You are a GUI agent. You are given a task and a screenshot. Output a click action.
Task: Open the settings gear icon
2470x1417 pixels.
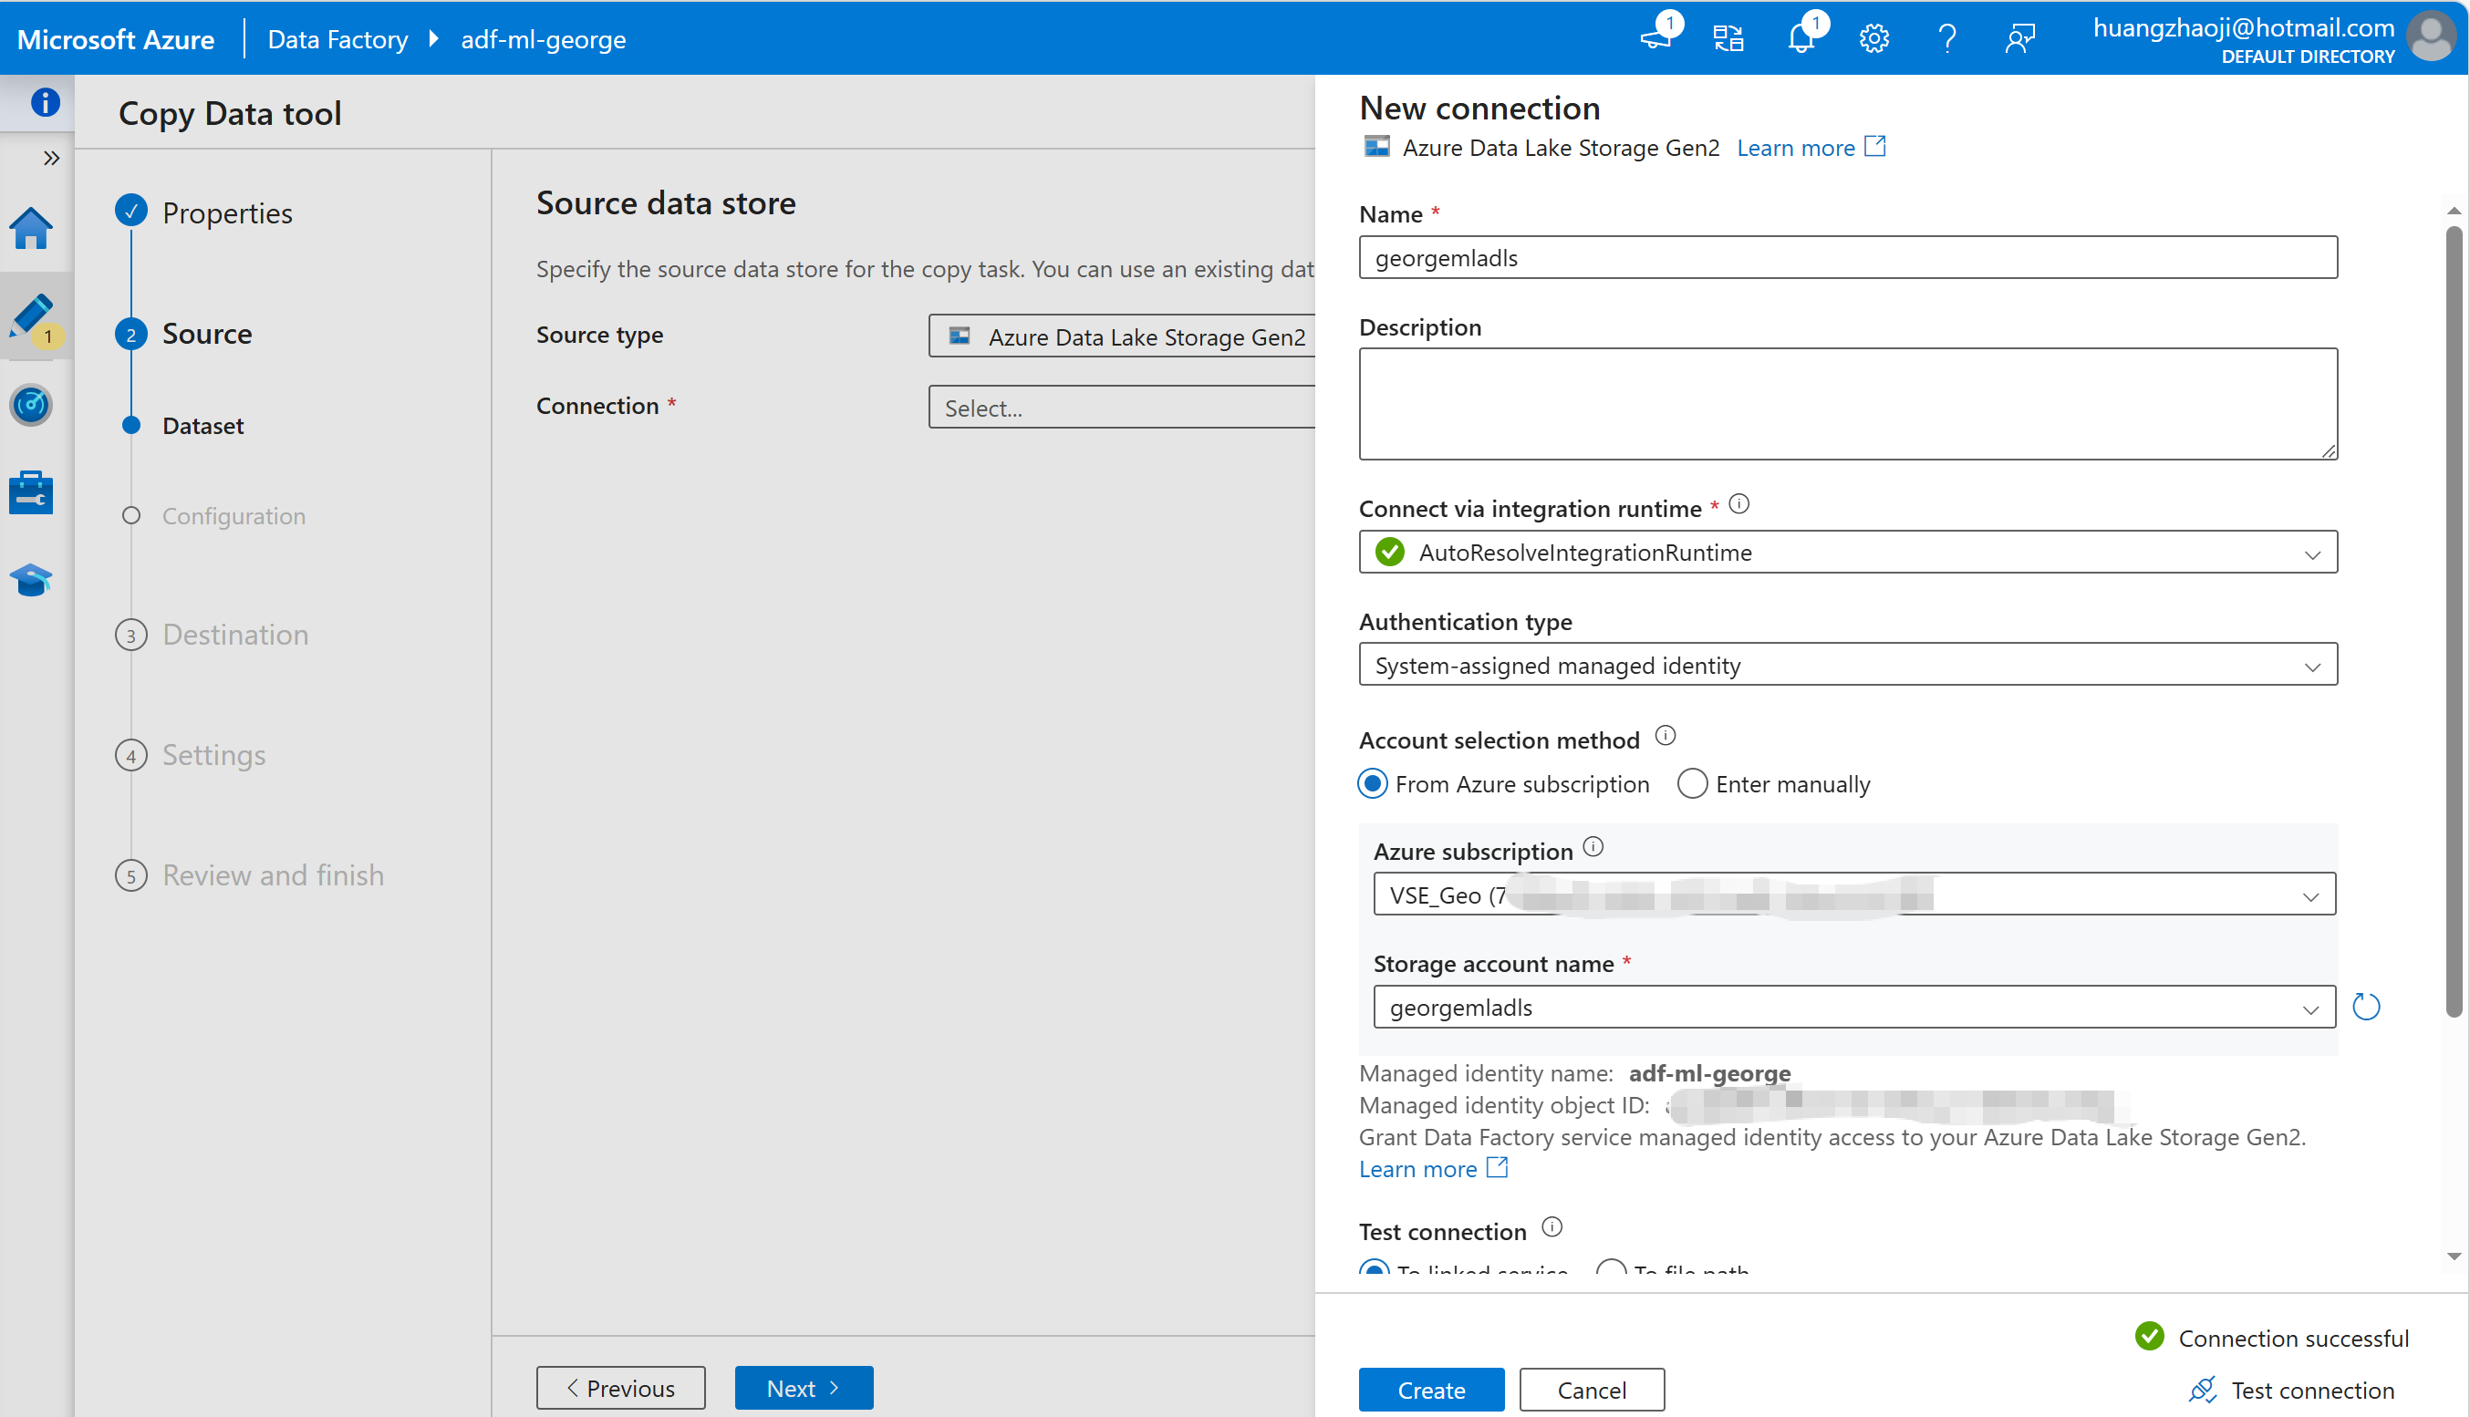tap(1873, 39)
